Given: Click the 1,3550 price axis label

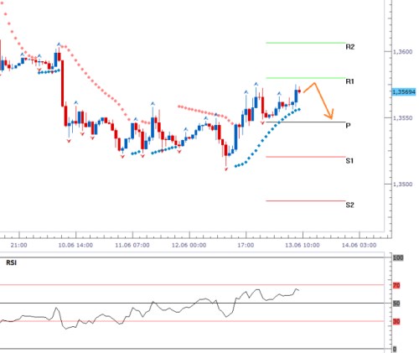Looking at the screenshot, I should [402, 118].
